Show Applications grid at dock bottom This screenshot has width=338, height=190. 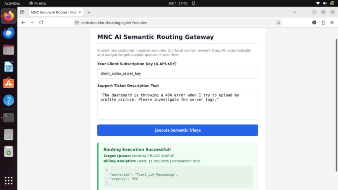[9, 180]
